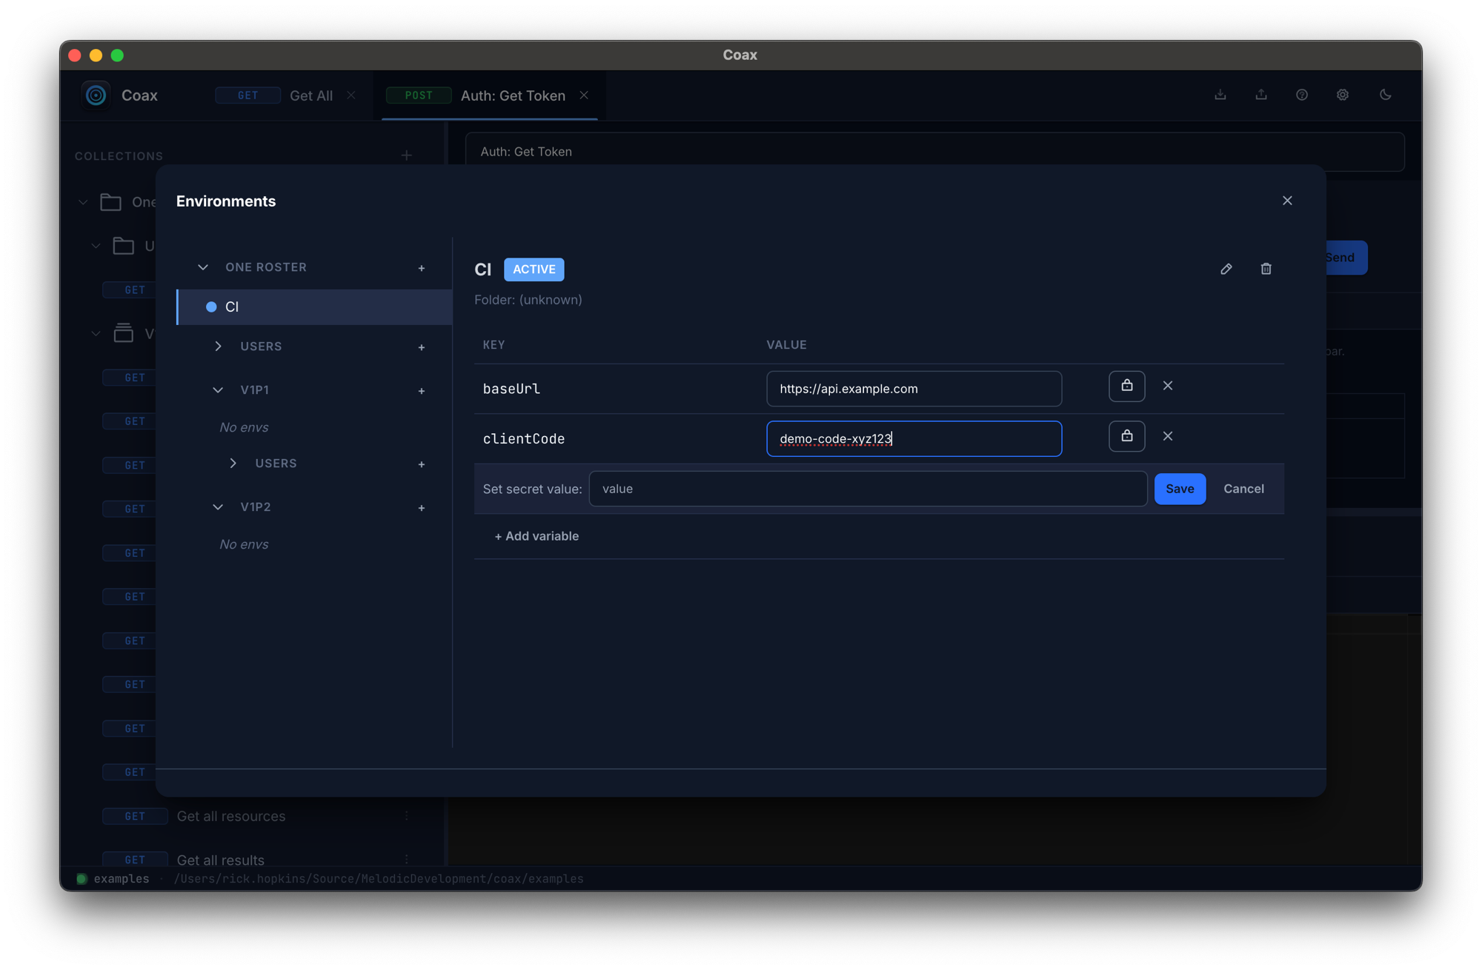Image resolution: width=1482 pixels, height=970 pixels.
Task: Add a new collection with plus icon
Action: point(406,155)
